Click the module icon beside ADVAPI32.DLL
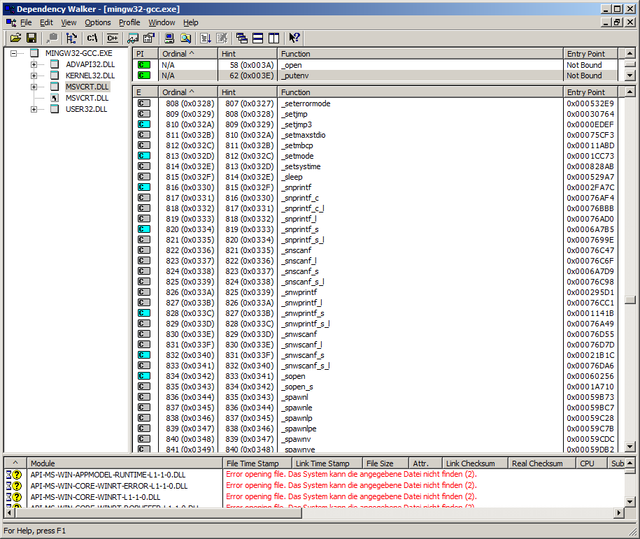640x539 pixels. (x=55, y=64)
